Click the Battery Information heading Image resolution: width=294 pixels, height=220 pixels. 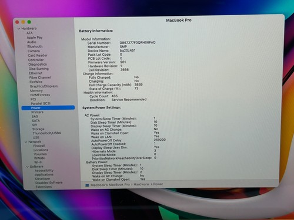point(96,31)
